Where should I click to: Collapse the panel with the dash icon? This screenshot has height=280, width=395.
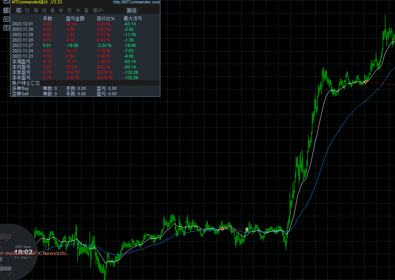(6, 2)
